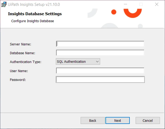Click into the Database Name field
The image size is (165, 129).
(x=100, y=53)
